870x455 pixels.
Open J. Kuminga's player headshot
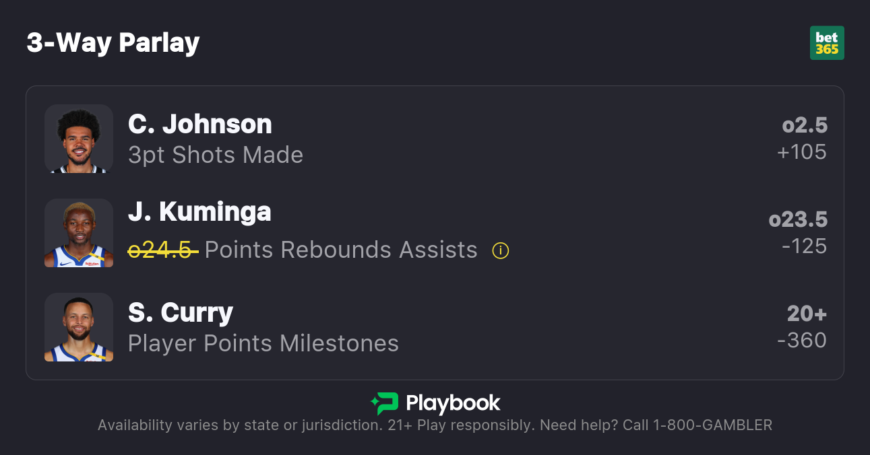click(79, 233)
